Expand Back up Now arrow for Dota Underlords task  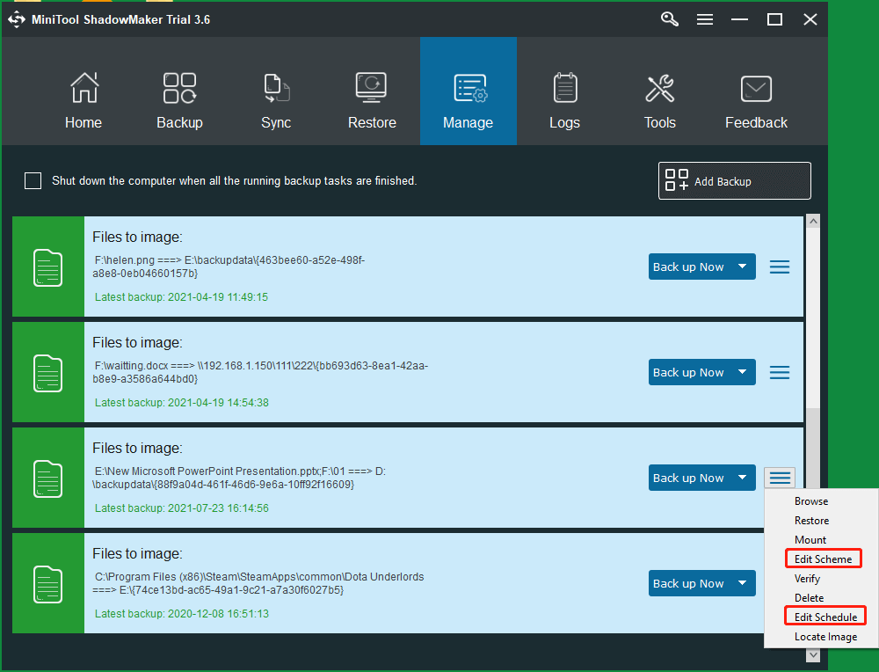pyautogui.click(x=742, y=583)
